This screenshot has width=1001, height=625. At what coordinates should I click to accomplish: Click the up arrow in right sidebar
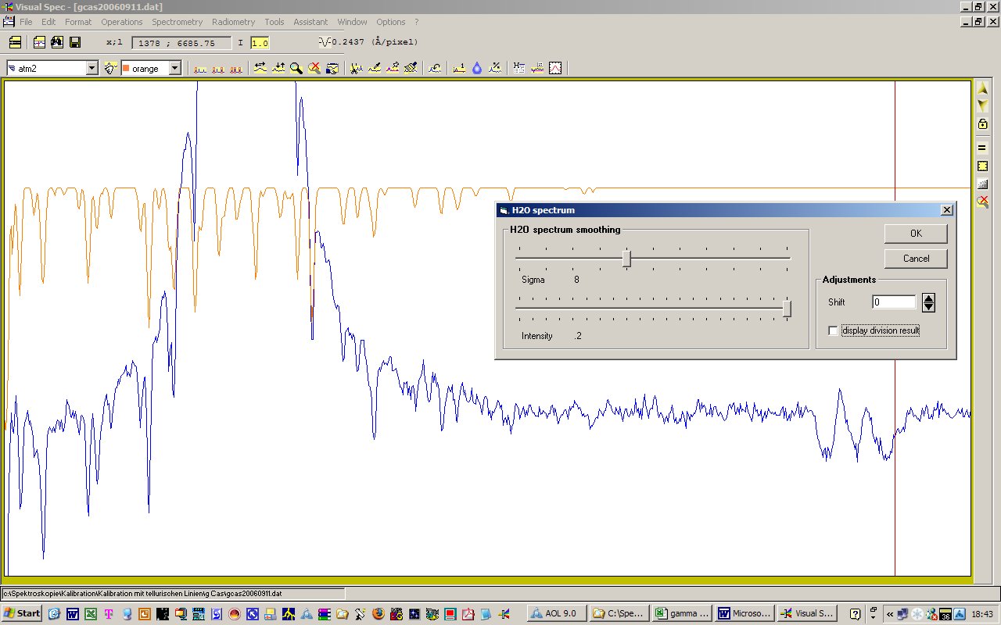click(x=983, y=89)
